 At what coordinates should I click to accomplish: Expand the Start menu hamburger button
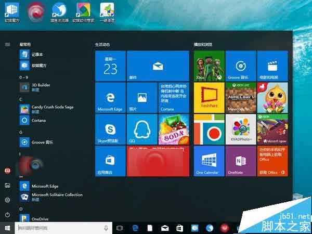7,44
